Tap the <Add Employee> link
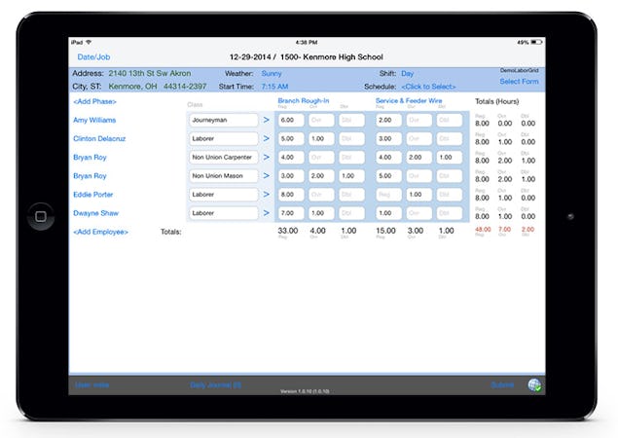618x438 pixels. (x=100, y=232)
